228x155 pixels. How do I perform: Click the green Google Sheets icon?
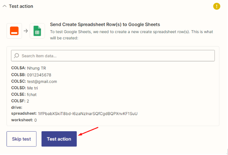click(x=37, y=31)
